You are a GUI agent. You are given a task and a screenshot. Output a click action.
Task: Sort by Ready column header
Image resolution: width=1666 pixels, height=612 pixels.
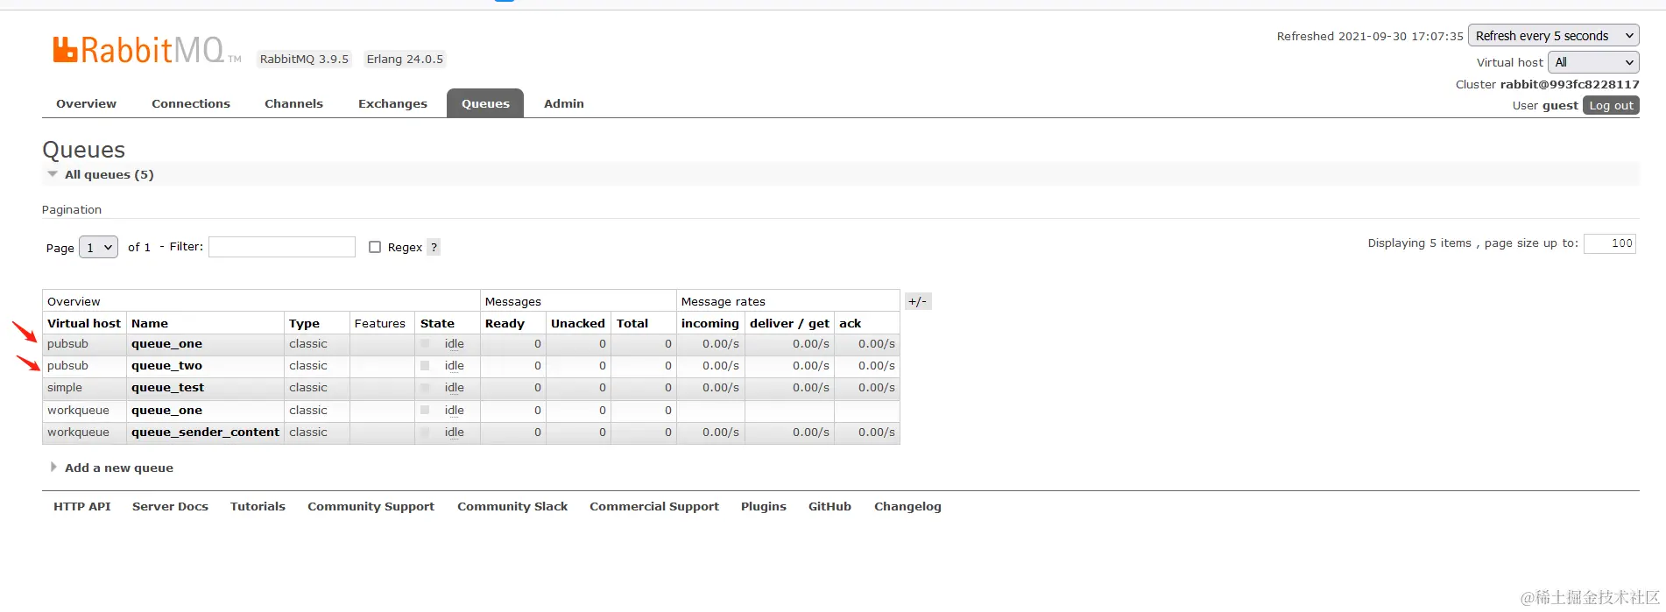tap(505, 323)
